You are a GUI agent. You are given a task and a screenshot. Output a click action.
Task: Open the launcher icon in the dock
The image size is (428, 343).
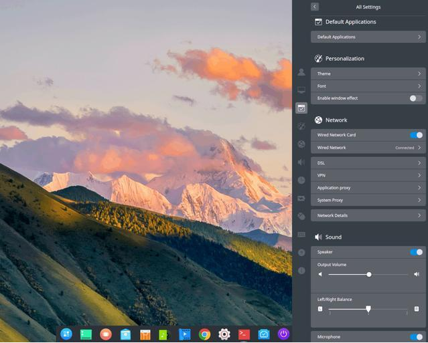pyautogui.click(x=66, y=334)
